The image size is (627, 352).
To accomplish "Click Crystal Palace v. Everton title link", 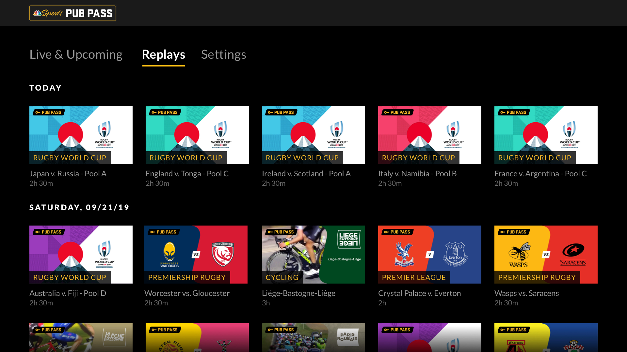I will (419, 293).
